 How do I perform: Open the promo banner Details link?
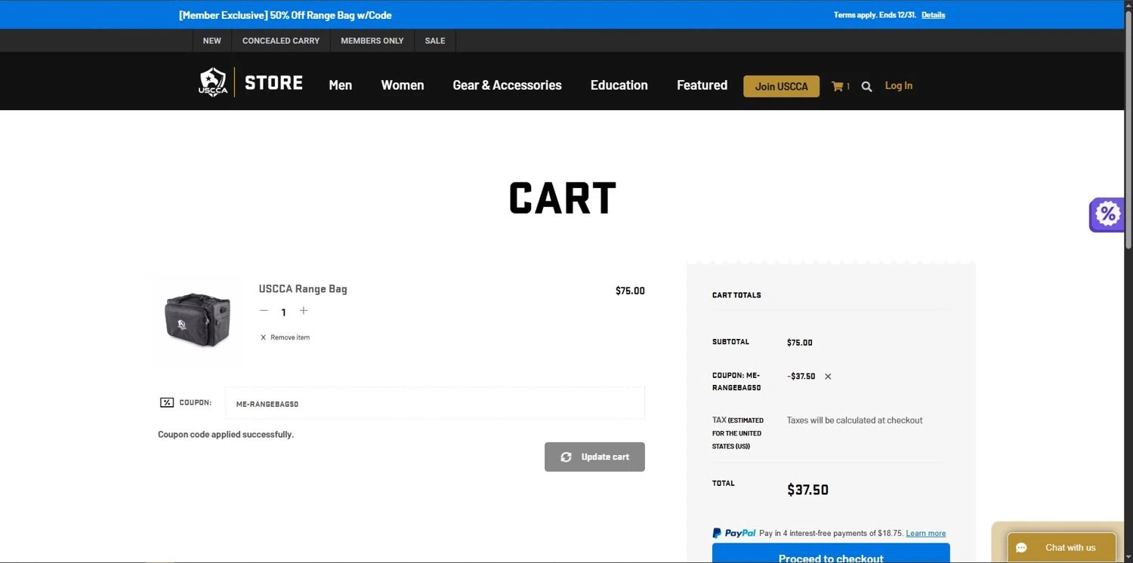click(933, 15)
